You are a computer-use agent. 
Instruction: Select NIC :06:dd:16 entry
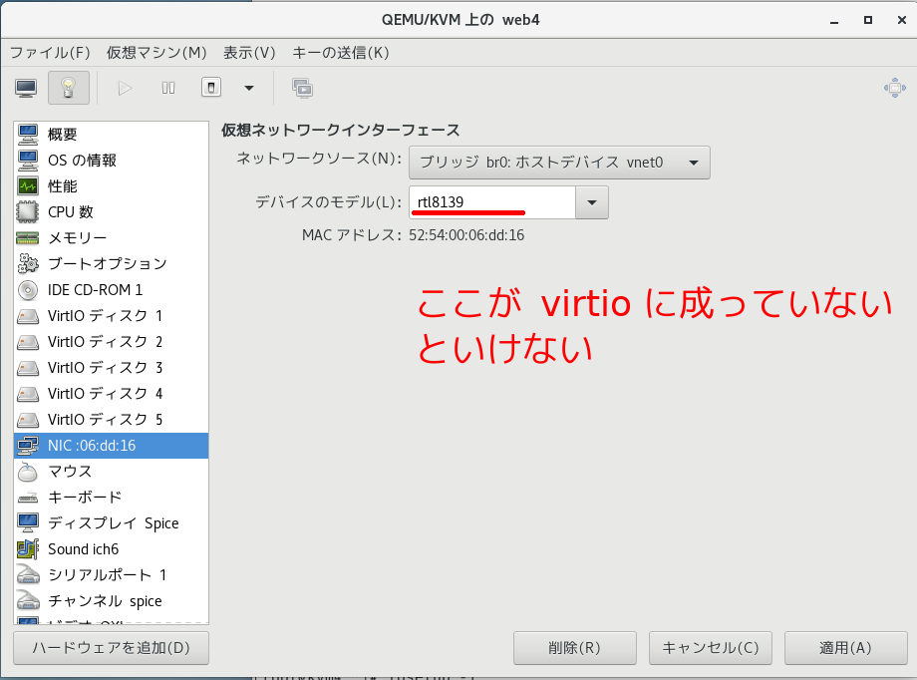(x=111, y=446)
